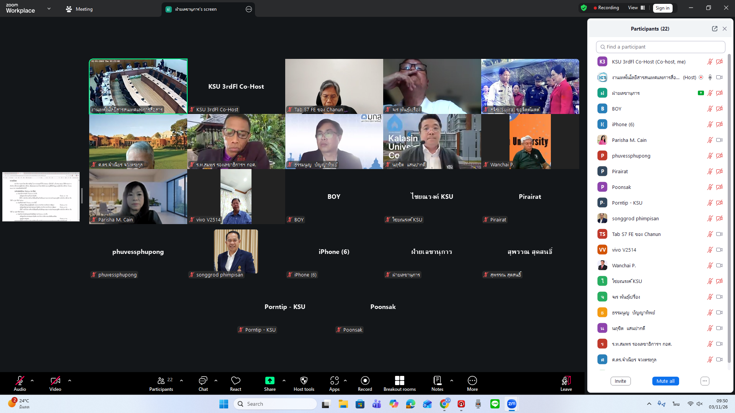The width and height of the screenshot is (735, 413).
Task: Expand Video options caret
Action: coord(70,380)
